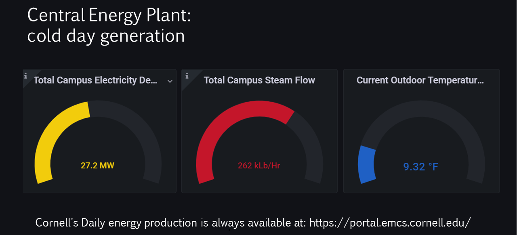Click the "Central Energy Plant" slide heading
Image resolution: width=517 pixels, height=235 pixels.
click(x=109, y=16)
